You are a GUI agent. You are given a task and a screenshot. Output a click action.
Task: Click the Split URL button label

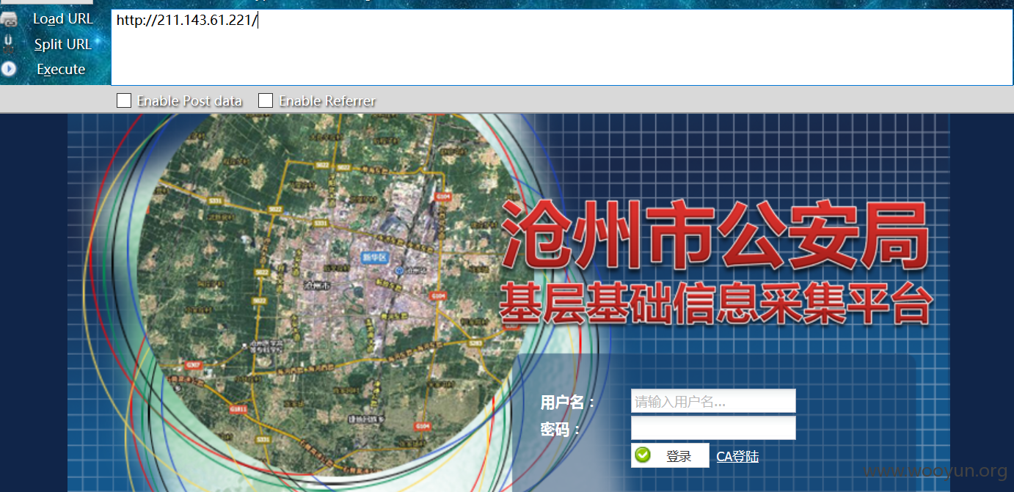pos(63,44)
